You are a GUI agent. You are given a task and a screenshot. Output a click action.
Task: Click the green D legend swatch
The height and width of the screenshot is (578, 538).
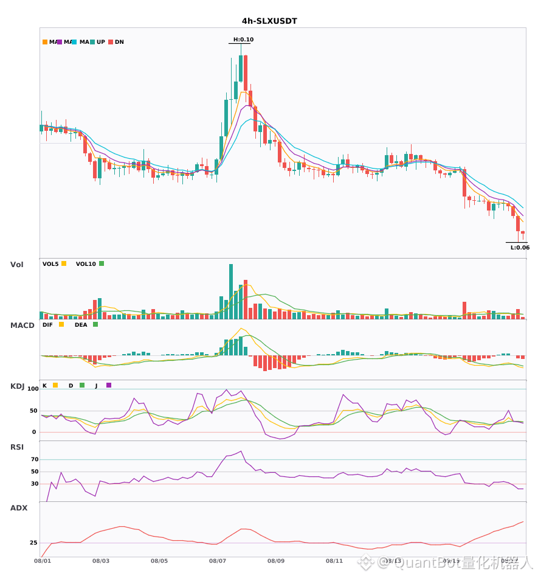pyautogui.click(x=82, y=385)
